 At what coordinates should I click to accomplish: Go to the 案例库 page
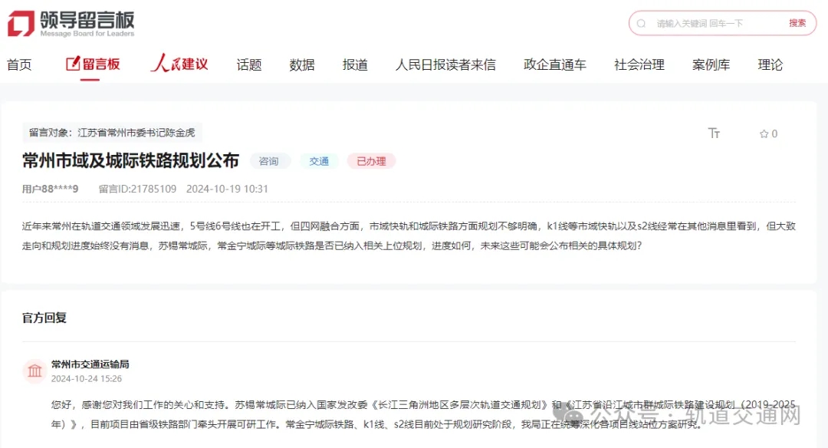(x=711, y=65)
